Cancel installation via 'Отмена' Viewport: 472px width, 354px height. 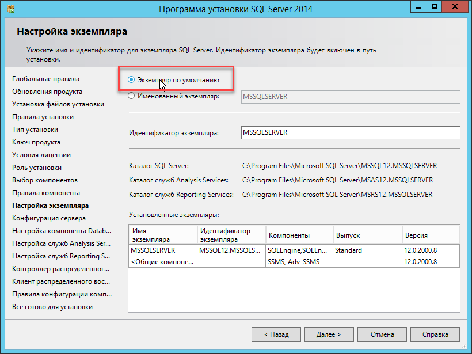pyautogui.click(x=382, y=334)
